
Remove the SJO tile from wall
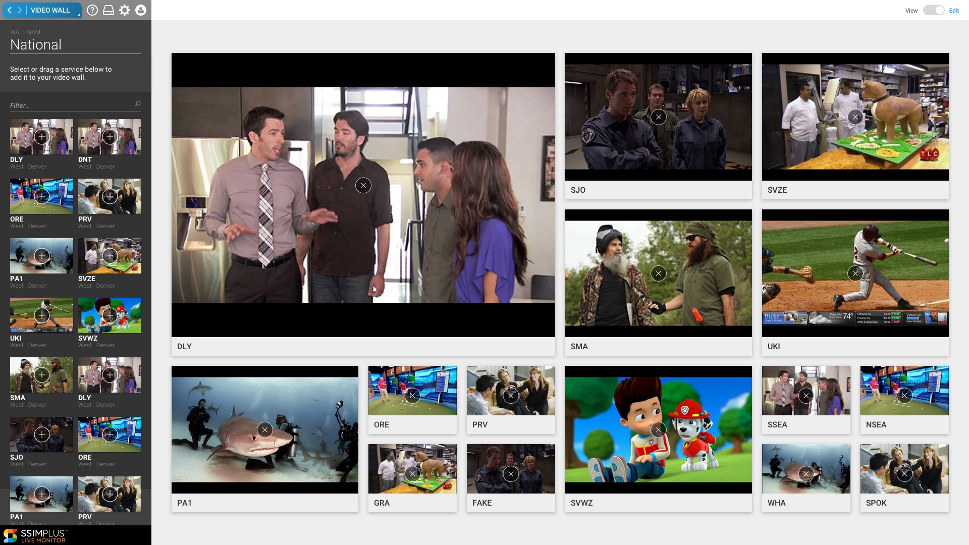[658, 117]
